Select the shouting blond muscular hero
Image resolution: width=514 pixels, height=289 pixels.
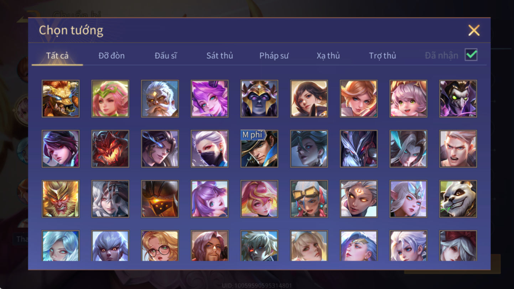tap(458, 149)
